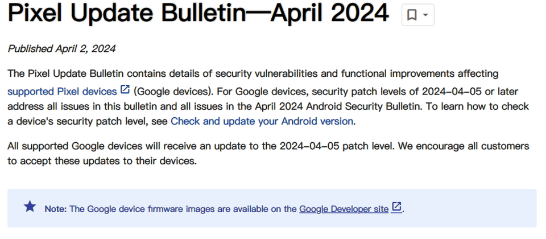Open the supported Pixel devices link
The image size is (546, 239).
click(62, 92)
